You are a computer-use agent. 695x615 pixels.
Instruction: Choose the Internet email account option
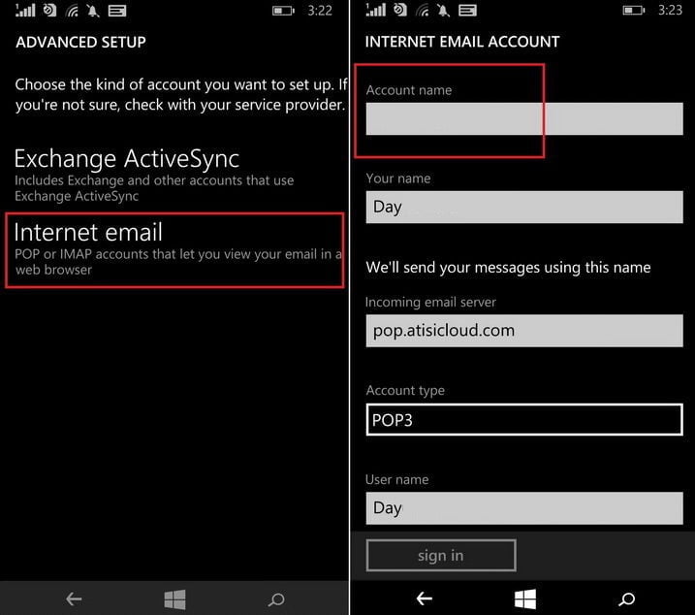[174, 249]
